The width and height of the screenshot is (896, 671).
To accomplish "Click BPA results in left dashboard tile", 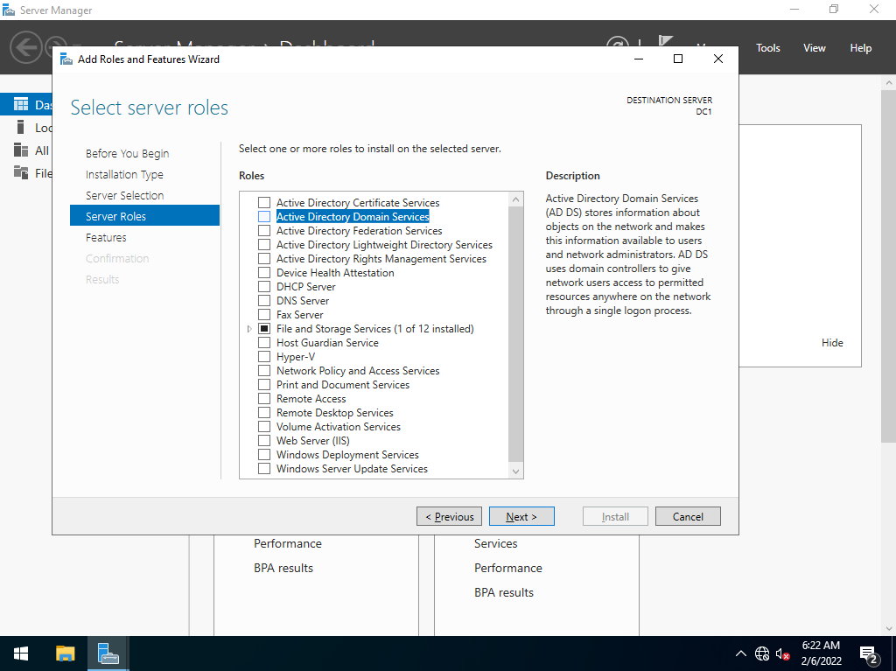I will [283, 568].
